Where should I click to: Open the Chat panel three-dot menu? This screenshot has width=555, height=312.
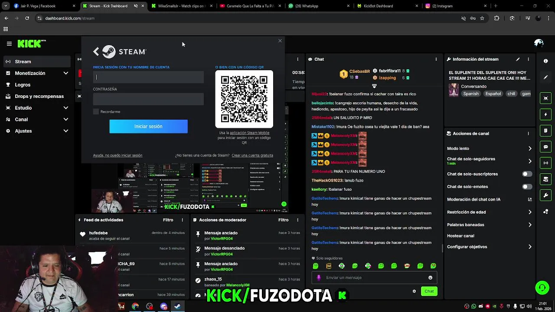tap(436, 59)
